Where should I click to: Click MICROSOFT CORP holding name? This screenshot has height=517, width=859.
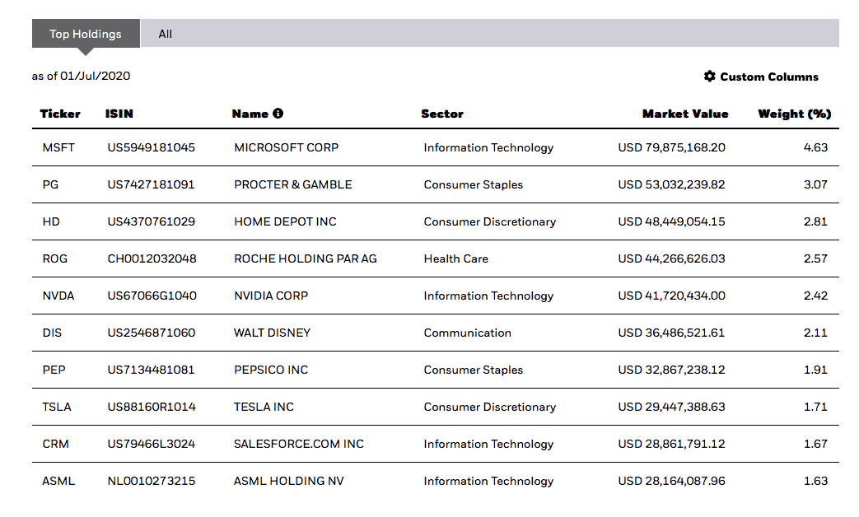[x=286, y=147]
